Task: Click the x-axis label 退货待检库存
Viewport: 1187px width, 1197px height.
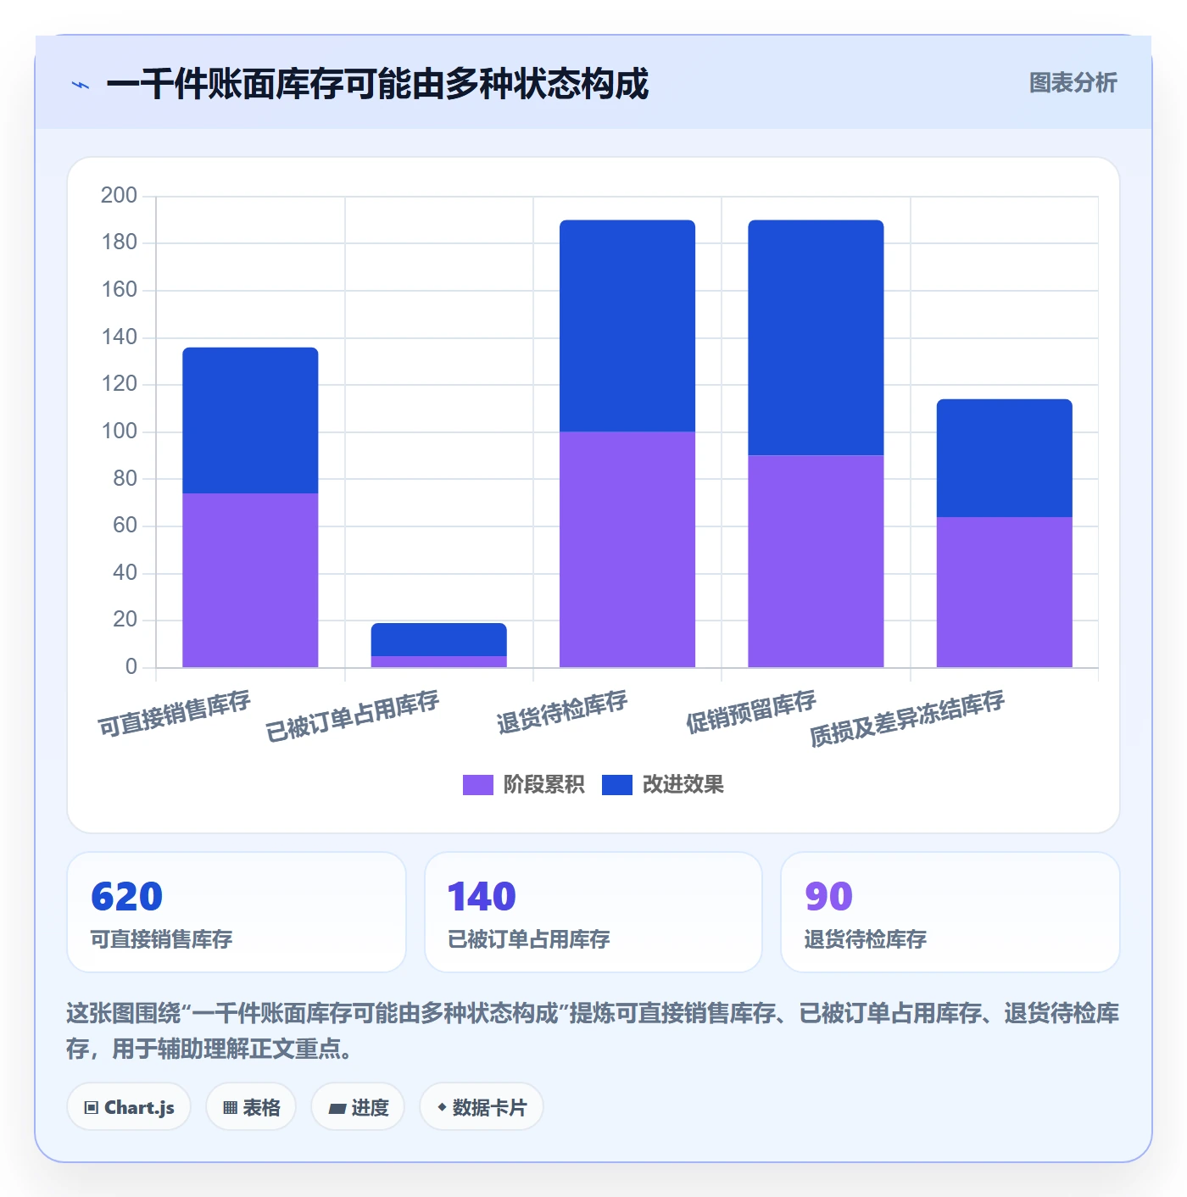Action: (x=562, y=712)
